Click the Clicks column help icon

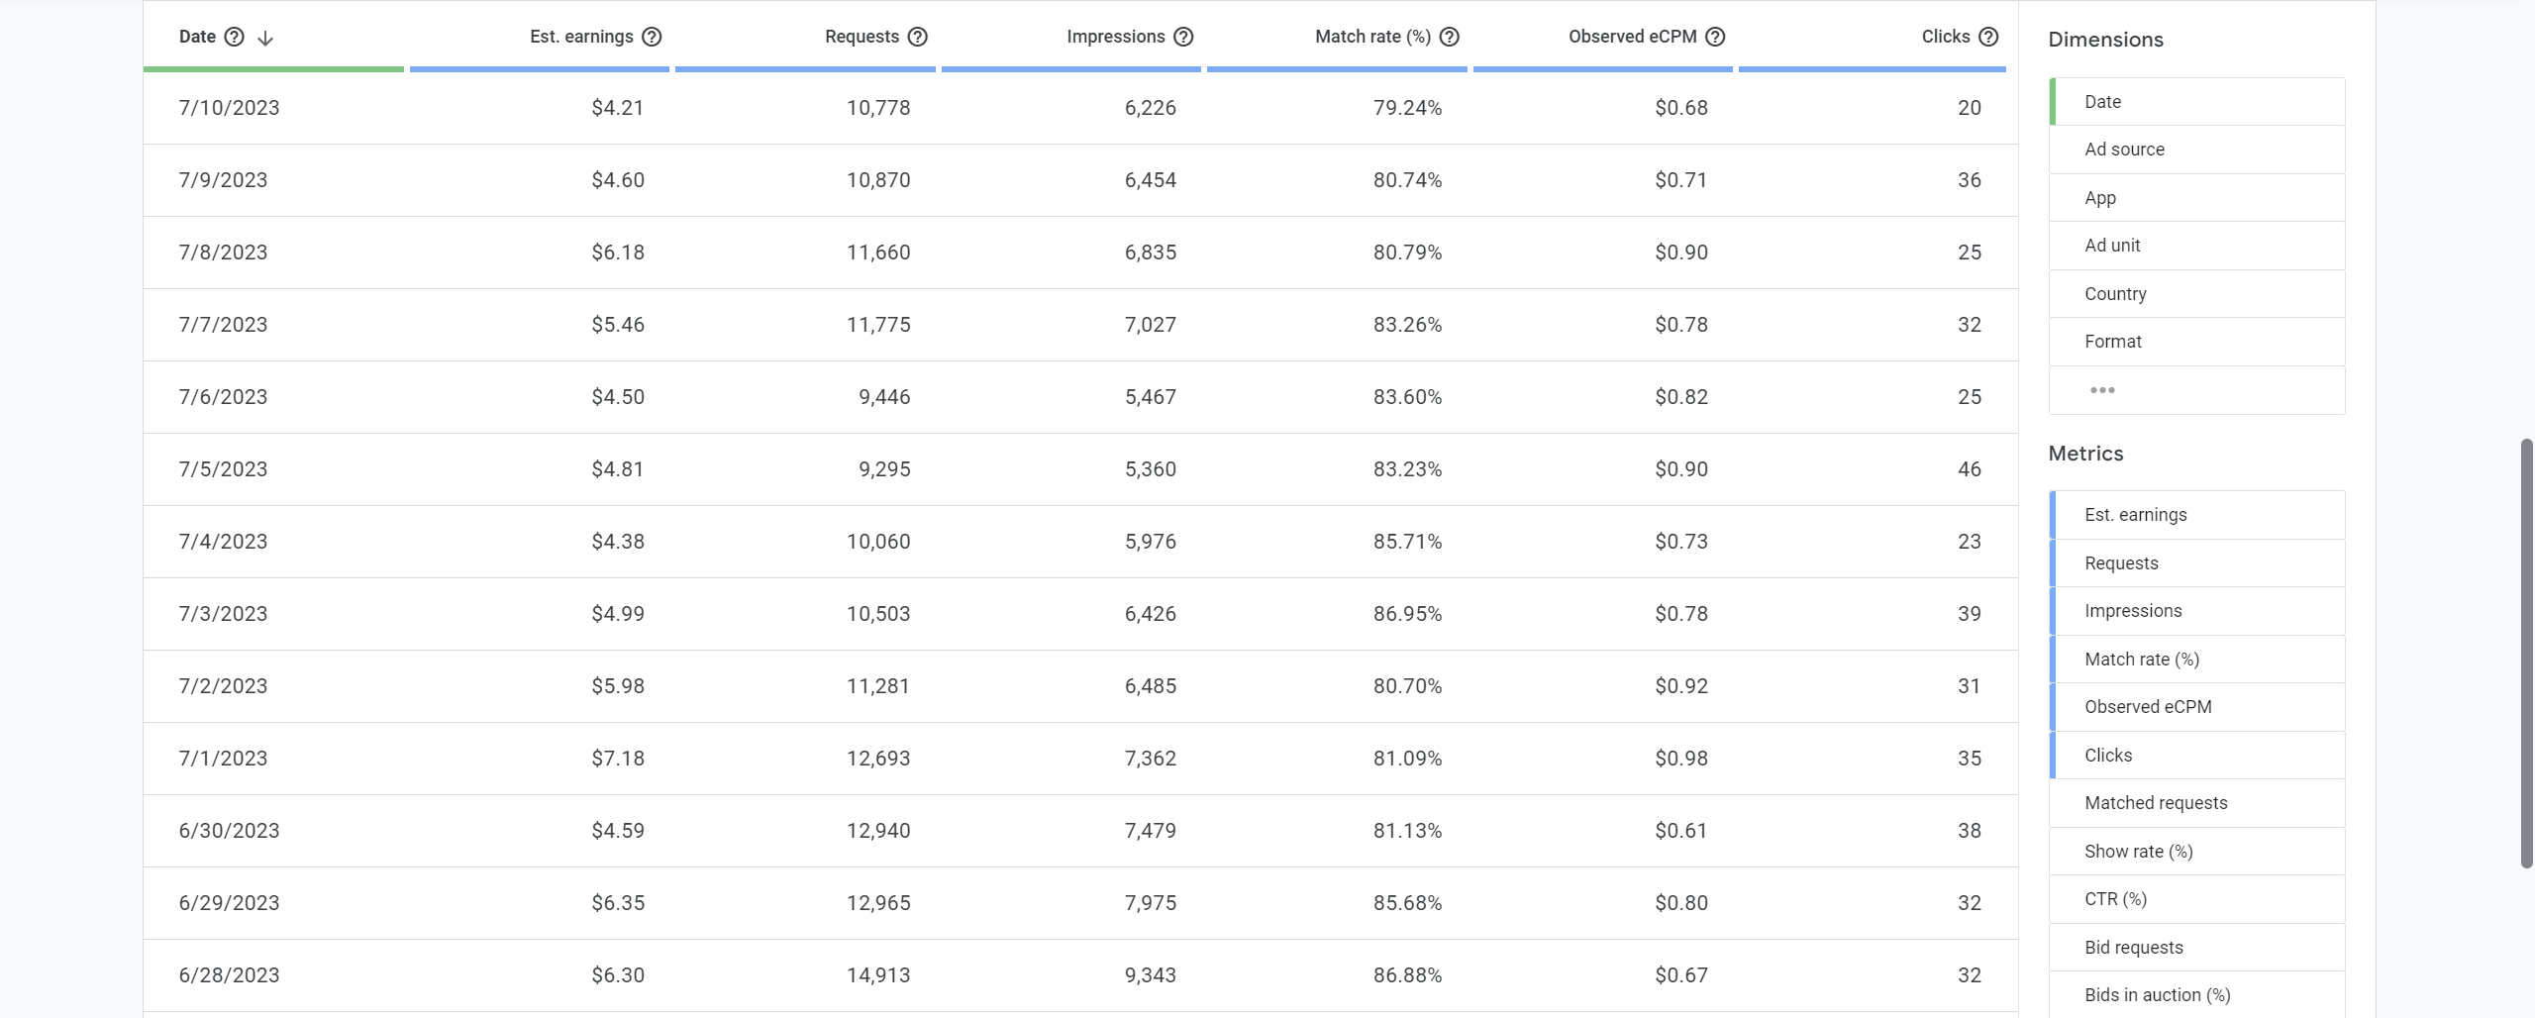(1988, 37)
